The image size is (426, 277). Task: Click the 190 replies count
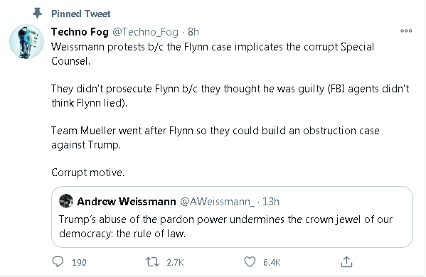click(79, 262)
